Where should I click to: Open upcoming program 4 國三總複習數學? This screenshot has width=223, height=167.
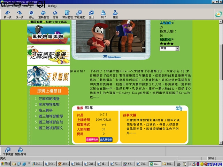51,116
